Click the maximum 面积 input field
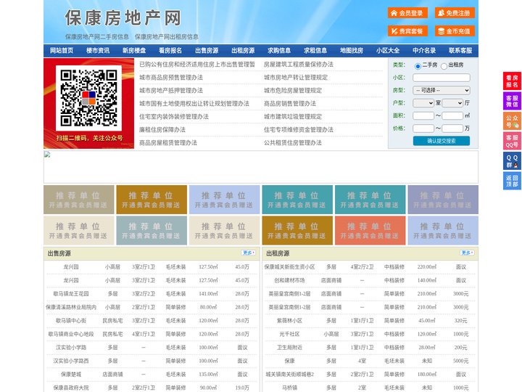This screenshot has height=392, width=522. 452,115
